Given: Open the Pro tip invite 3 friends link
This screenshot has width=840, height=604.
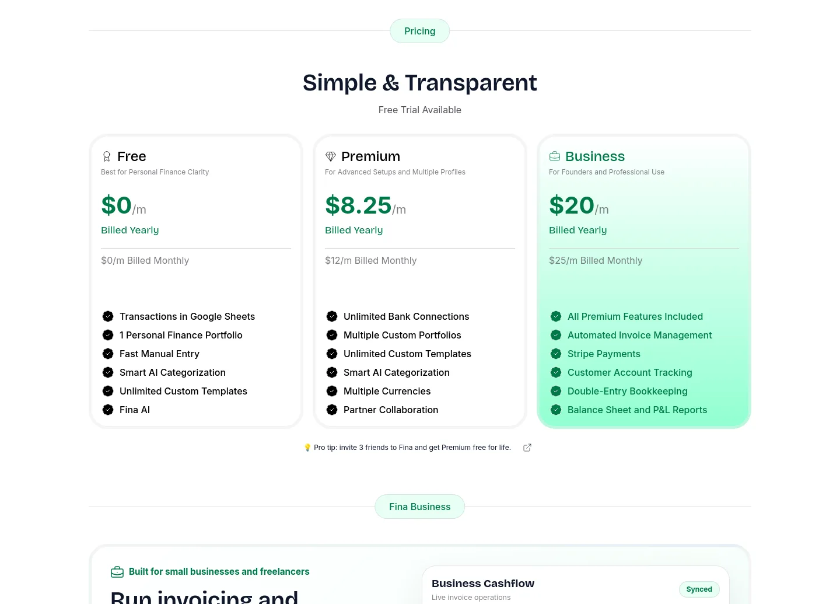Looking at the screenshot, I should pyautogui.click(x=407, y=448).
